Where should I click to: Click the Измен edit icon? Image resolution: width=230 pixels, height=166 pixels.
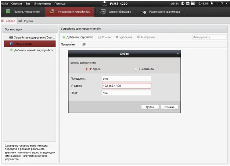(100, 37)
